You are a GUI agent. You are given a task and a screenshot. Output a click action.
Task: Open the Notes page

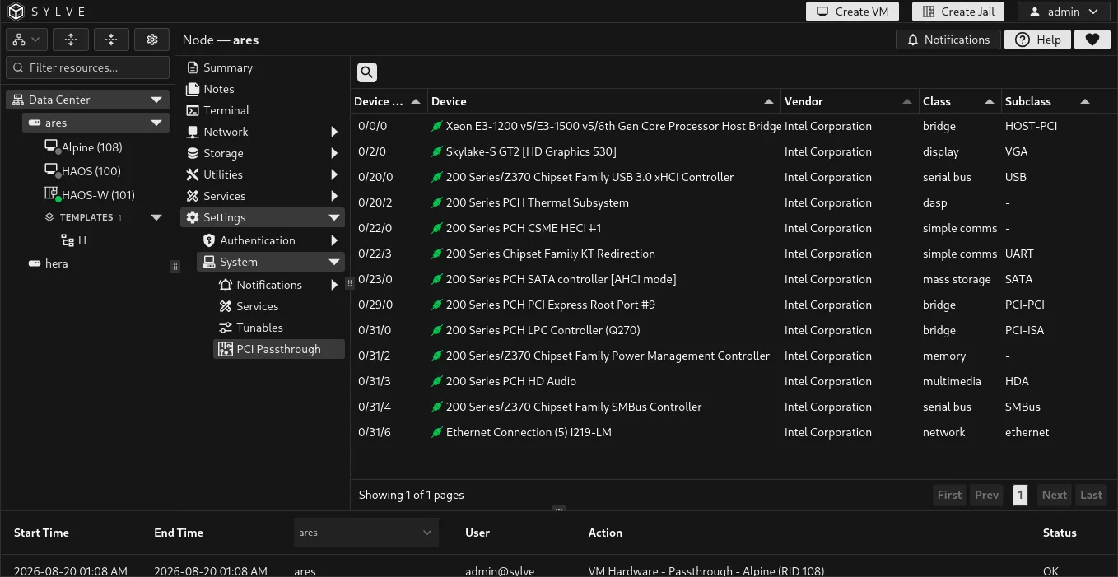tap(219, 89)
